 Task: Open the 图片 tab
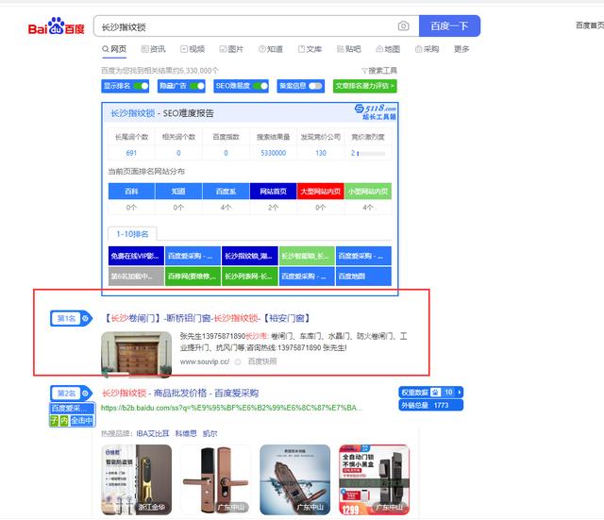click(231, 49)
